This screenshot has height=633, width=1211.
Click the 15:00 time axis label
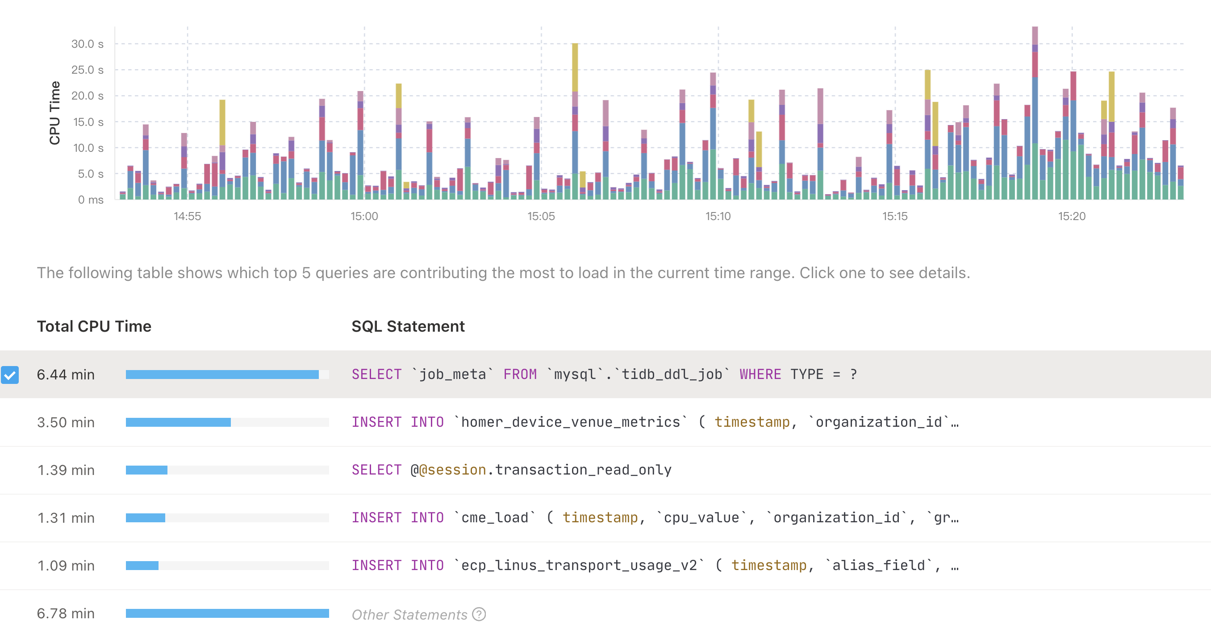364,216
